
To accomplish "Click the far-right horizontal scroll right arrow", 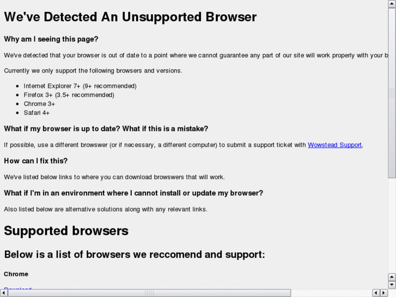I will point(383,293).
